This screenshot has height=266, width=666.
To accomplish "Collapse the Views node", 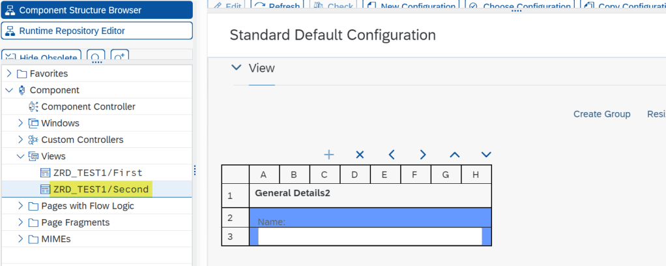I will point(21,156).
